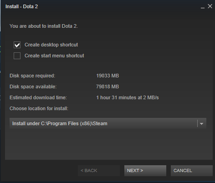Click the 'You are about to install Dota 2.' message

pyautogui.click(x=44, y=26)
